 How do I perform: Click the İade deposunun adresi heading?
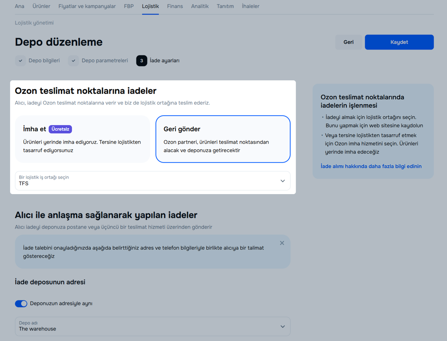click(x=50, y=282)
